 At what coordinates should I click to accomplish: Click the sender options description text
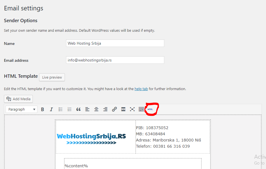point(79,31)
